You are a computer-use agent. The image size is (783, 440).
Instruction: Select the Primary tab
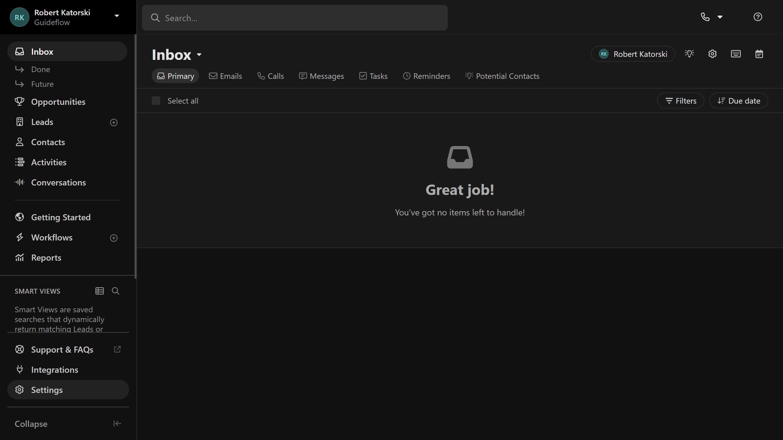click(x=175, y=76)
